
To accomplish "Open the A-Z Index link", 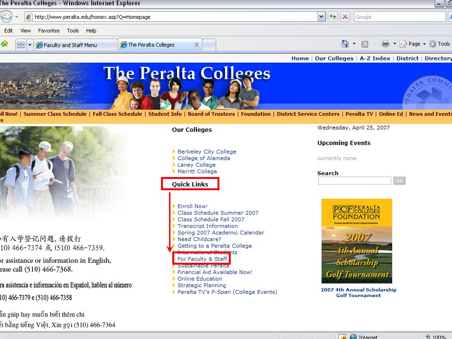I will (375, 58).
